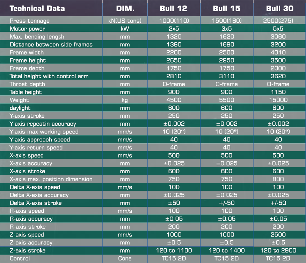
Task: Click the kN(US tons) unit cell
Action: click(x=125, y=21)
